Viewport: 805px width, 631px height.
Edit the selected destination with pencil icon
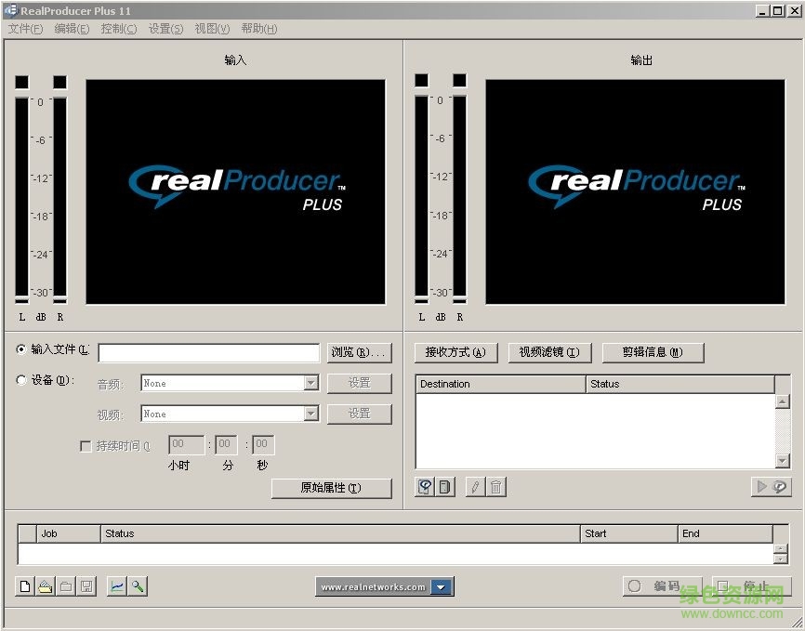475,486
